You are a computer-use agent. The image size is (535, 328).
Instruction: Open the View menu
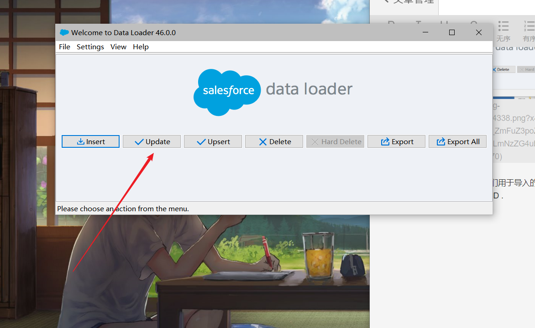[x=118, y=47]
